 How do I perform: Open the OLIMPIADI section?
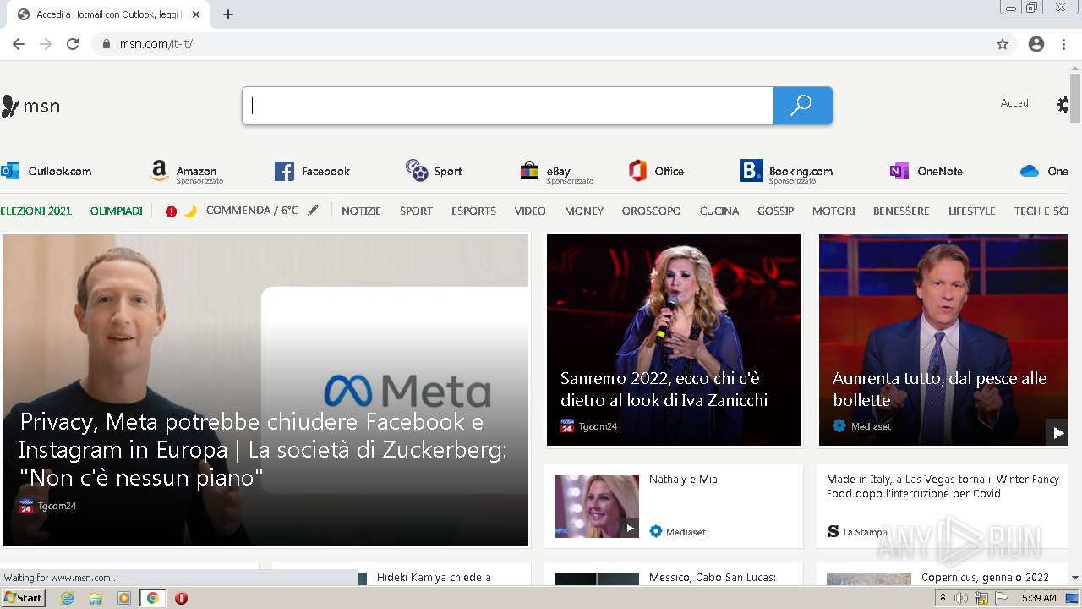click(117, 211)
